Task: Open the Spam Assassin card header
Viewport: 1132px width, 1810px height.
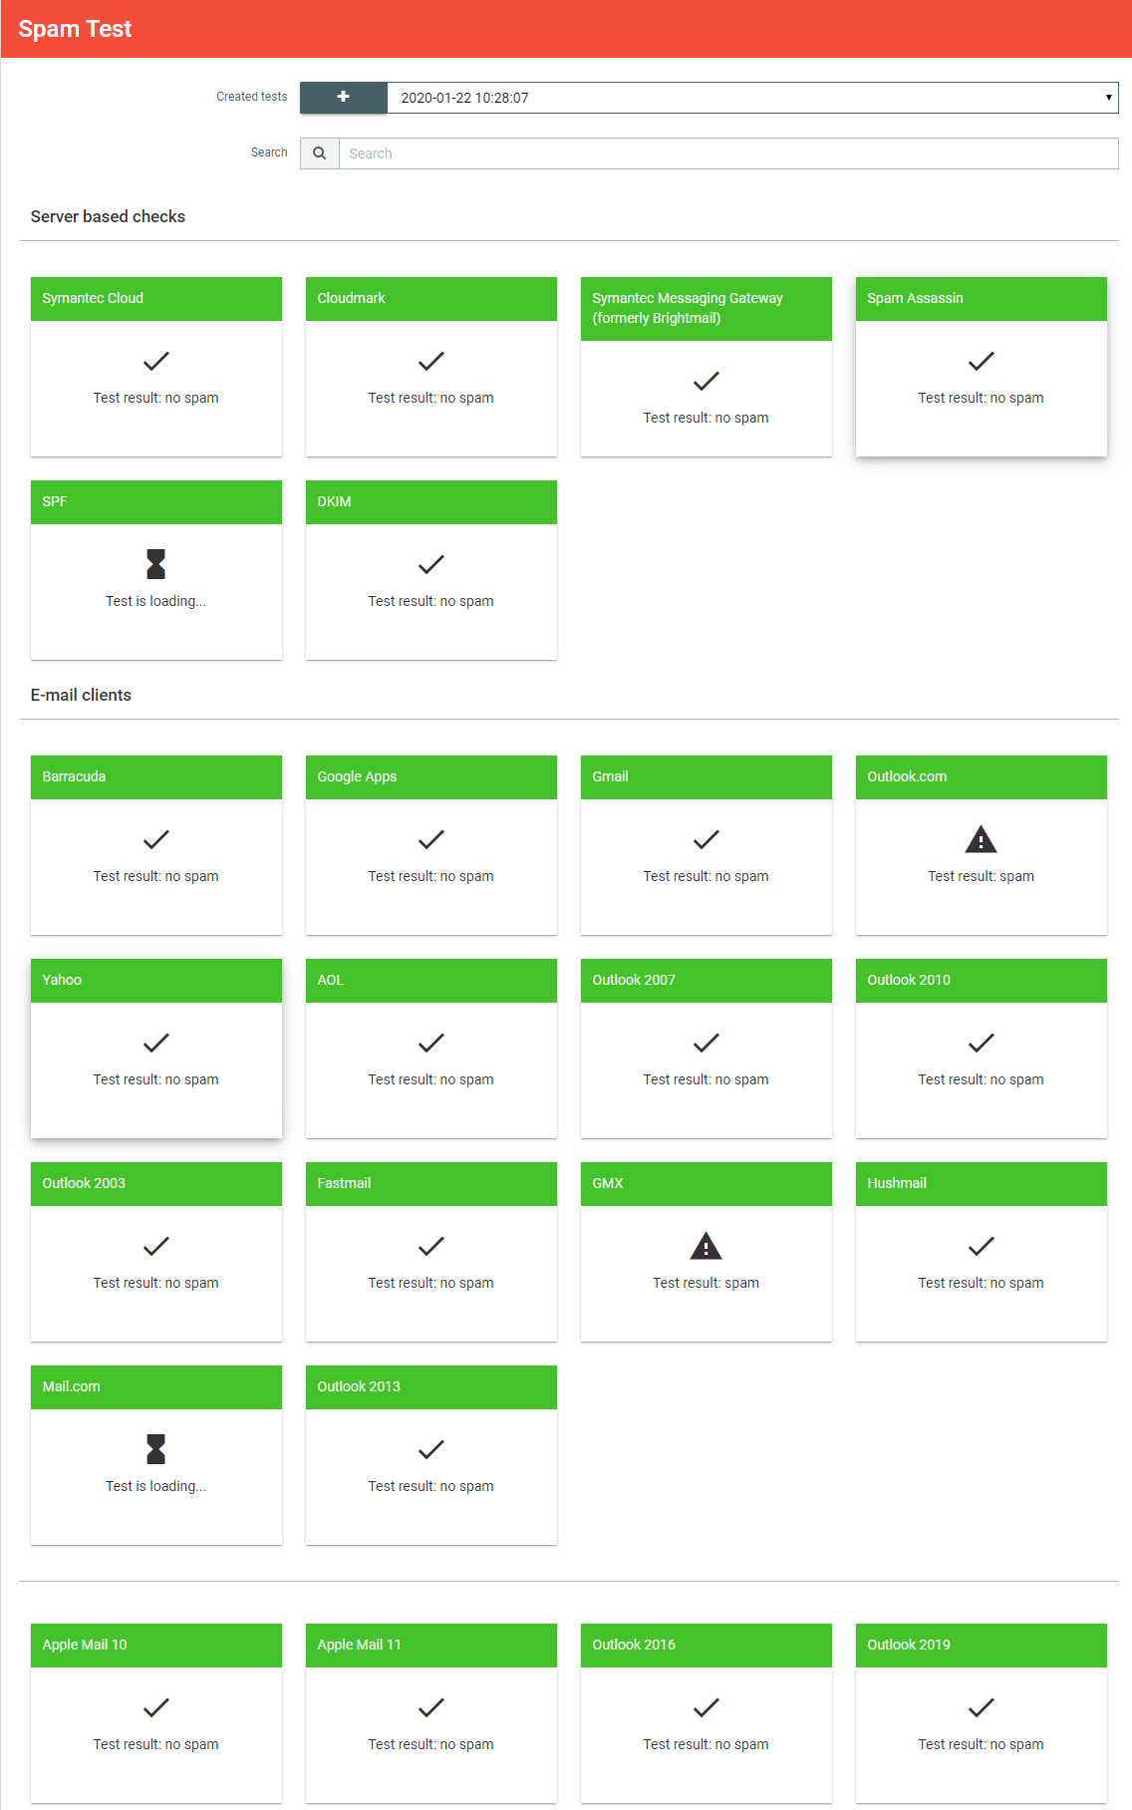Action: pyautogui.click(x=981, y=299)
